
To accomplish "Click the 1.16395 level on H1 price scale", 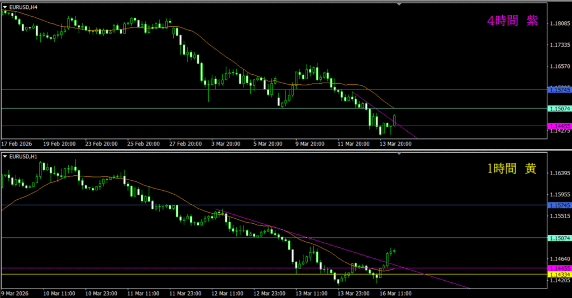I will pyautogui.click(x=559, y=174).
